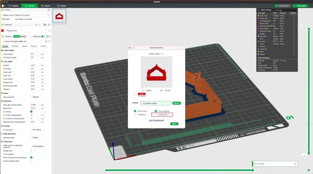
Task: Click the search icon beside process preset
Action: 49,41
